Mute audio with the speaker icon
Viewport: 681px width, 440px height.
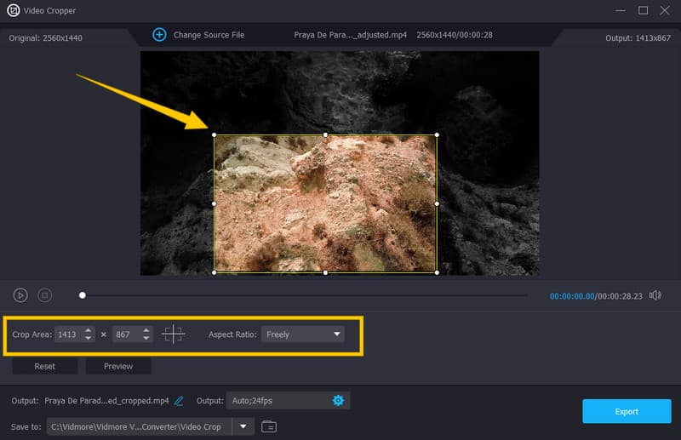point(655,295)
